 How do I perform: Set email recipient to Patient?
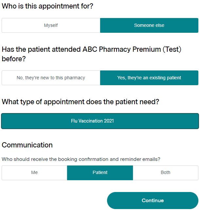(100, 173)
